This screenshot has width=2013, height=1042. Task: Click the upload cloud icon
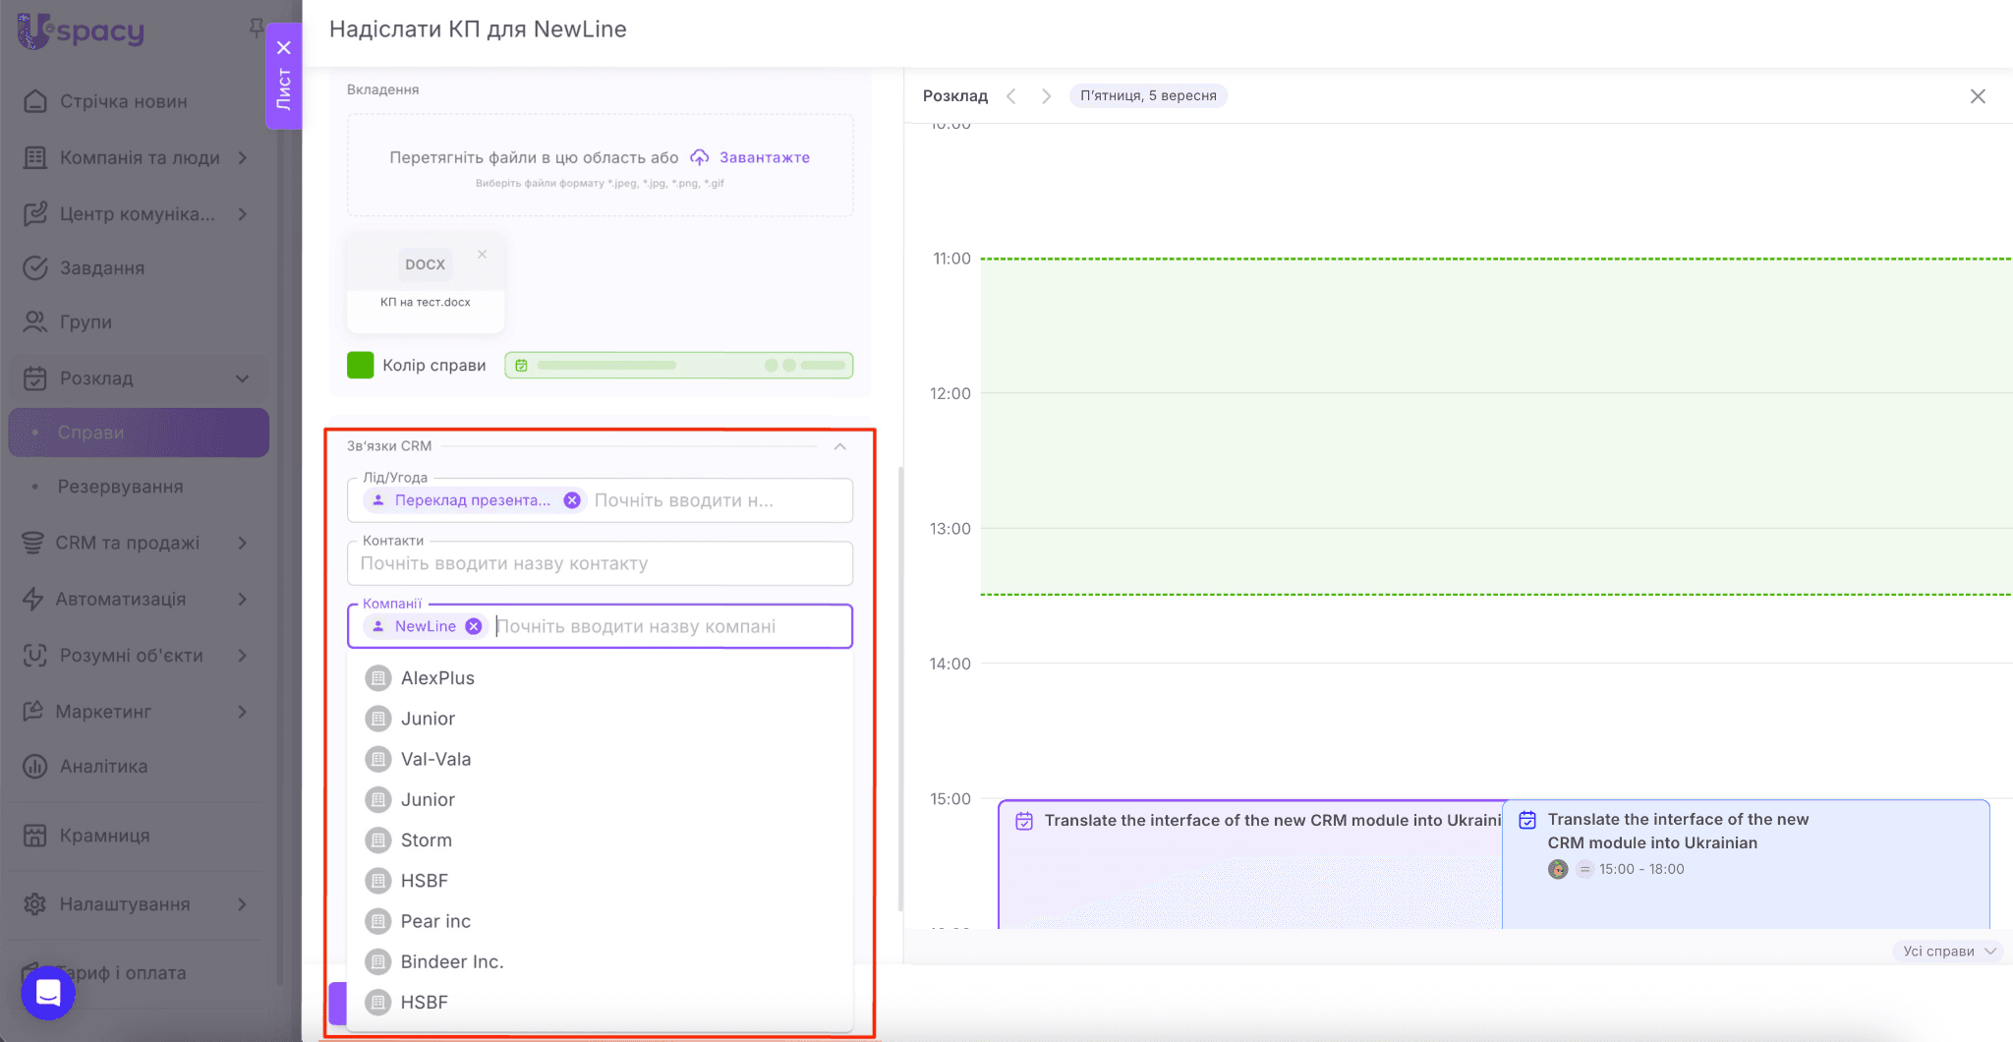click(x=699, y=157)
